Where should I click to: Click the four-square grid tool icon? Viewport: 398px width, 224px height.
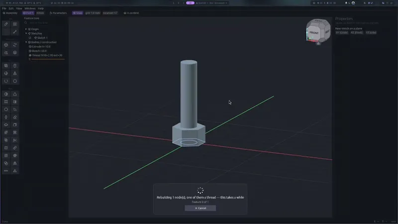tap(6, 155)
